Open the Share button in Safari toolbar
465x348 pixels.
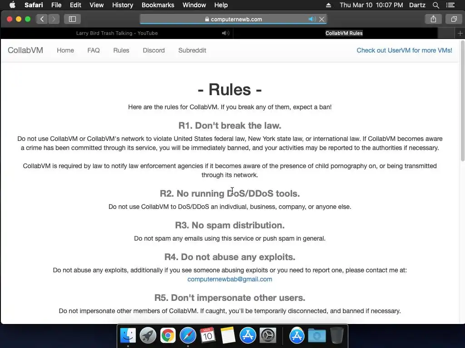point(433,19)
